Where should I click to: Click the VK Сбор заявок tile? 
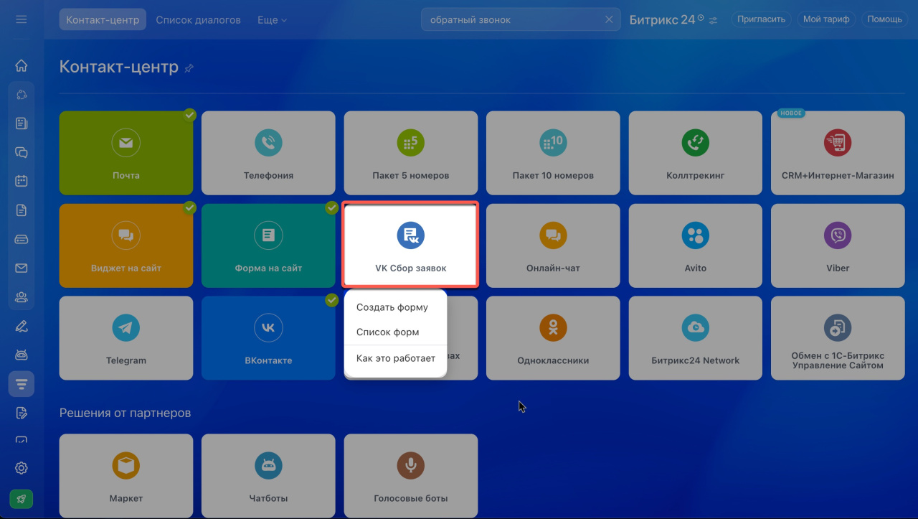411,246
